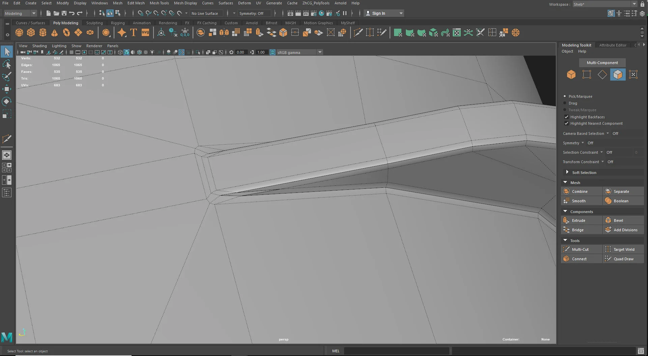The width and height of the screenshot is (648, 356).
Task: Activate the Rotate tool in toolbox
Action: pos(7,101)
